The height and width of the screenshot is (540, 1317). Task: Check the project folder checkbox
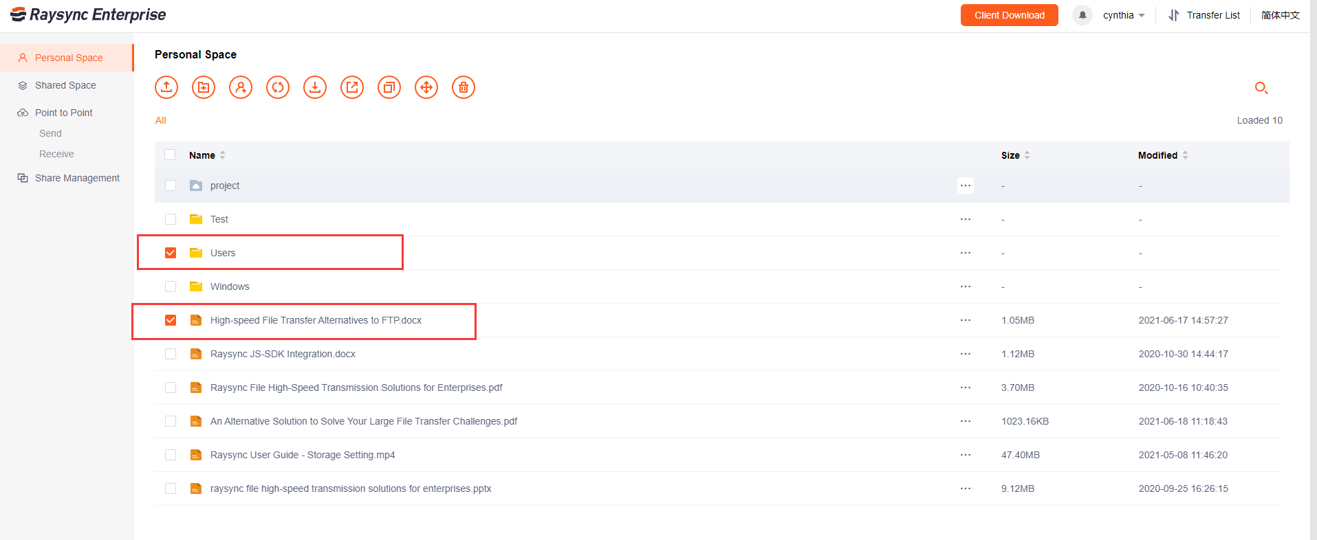pos(171,185)
